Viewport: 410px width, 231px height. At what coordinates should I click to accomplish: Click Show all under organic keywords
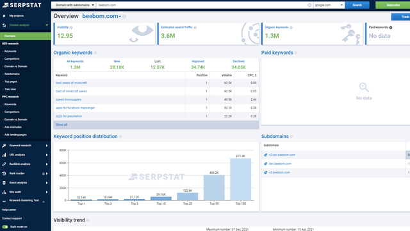click(x=61, y=124)
